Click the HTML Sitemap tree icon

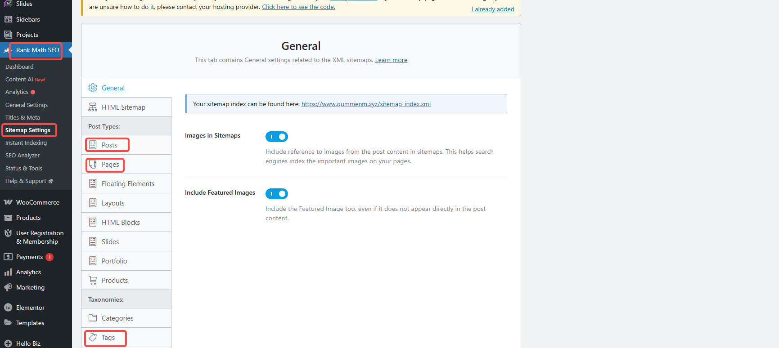(93, 107)
